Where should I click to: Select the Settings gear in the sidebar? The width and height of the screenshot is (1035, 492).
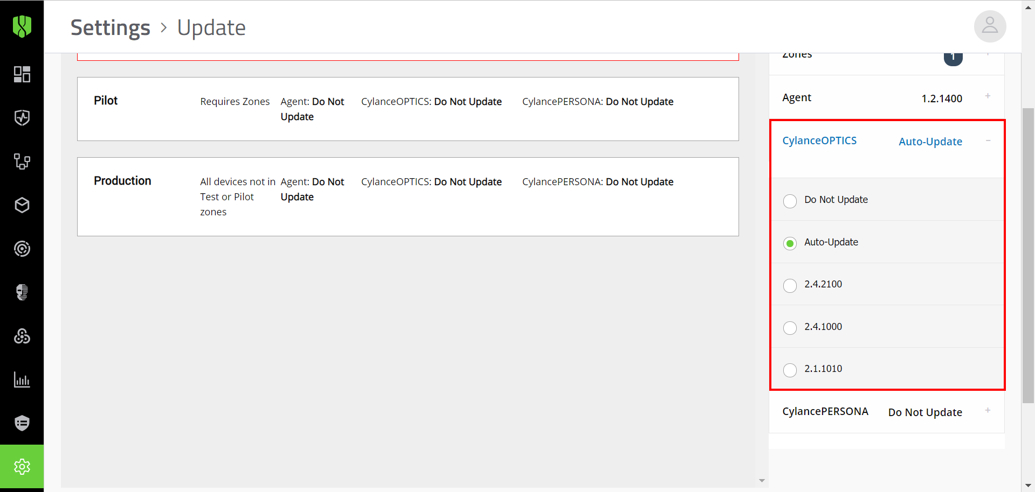[x=22, y=467]
